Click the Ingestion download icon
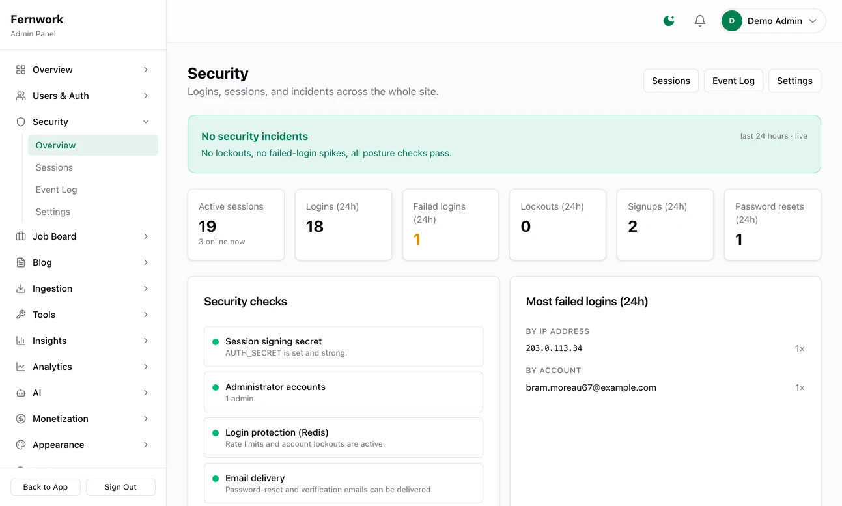Screen dimensions: 842x506 [x=21, y=288]
